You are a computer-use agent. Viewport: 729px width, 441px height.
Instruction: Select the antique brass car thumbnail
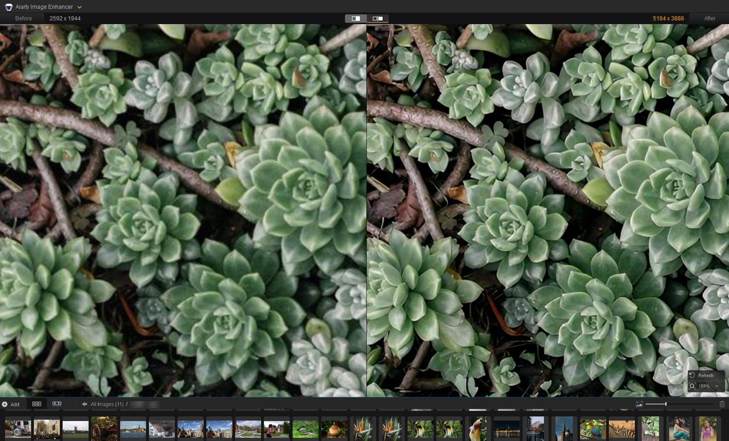pos(104,429)
